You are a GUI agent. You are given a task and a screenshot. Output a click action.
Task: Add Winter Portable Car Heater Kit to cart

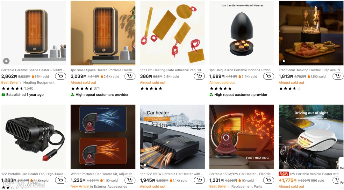point(130,180)
